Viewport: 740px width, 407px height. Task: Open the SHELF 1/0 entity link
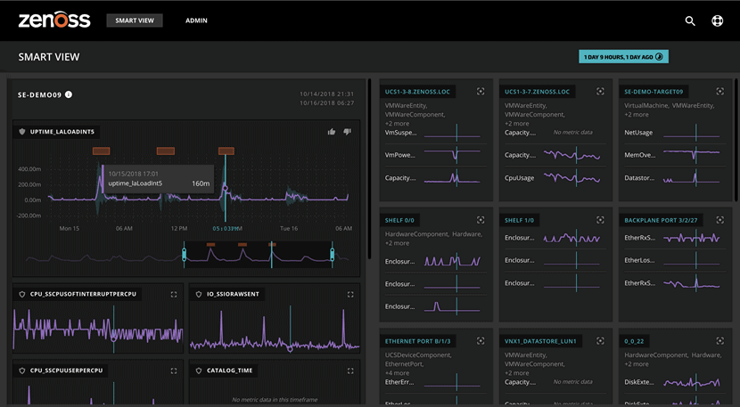pyautogui.click(x=519, y=220)
